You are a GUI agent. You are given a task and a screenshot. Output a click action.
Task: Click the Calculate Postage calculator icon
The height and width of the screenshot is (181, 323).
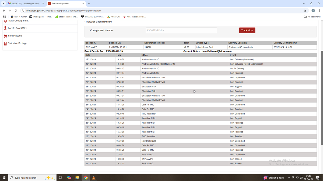(5, 43)
